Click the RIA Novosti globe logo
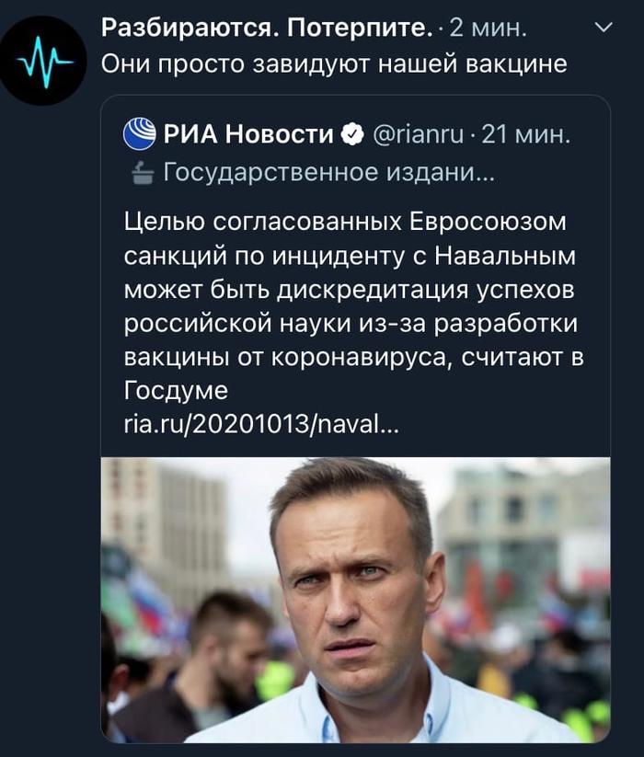Screen dimensions: 644x757 coord(140,134)
